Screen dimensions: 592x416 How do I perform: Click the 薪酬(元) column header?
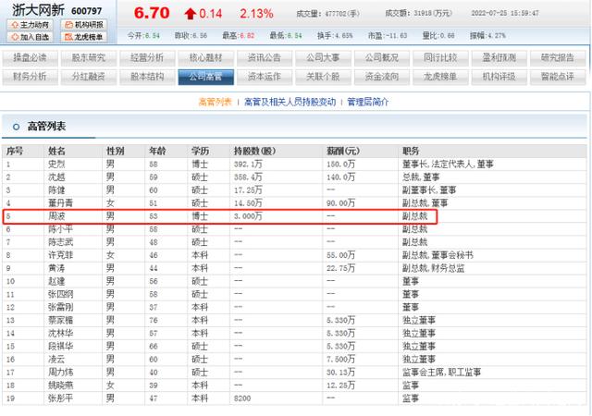343,151
